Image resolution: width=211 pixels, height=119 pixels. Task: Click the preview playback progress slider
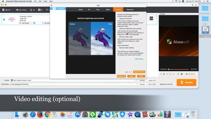tap(178, 69)
